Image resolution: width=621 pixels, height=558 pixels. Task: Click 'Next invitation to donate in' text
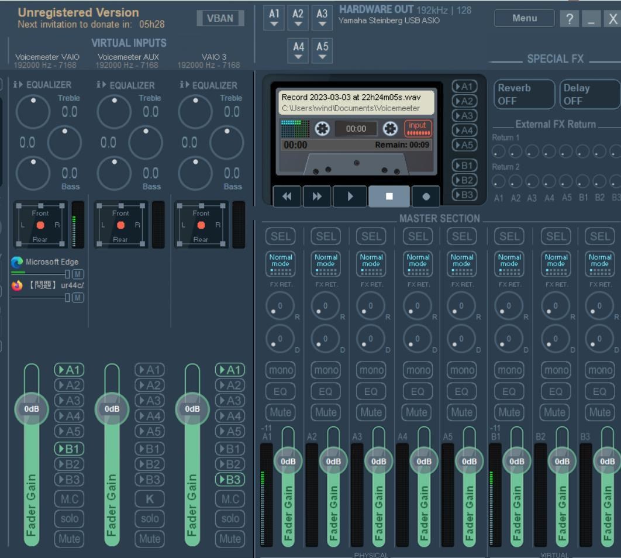[x=75, y=24]
